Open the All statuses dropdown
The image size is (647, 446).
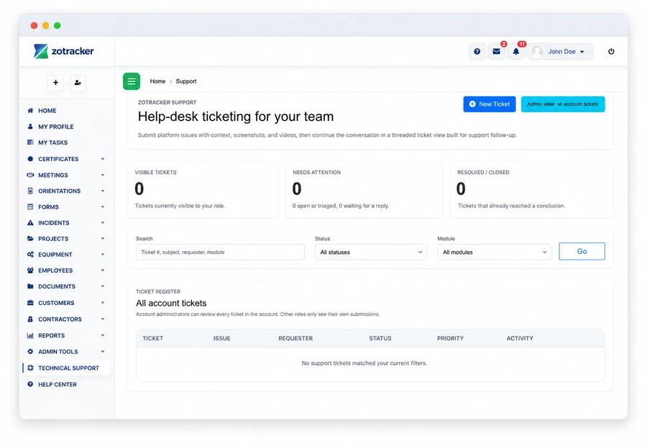click(x=371, y=252)
